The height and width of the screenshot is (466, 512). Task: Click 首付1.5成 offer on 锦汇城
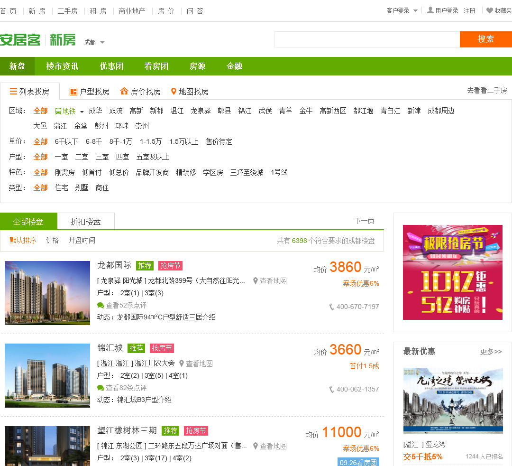pyautogui.click(x=365, y=366)
